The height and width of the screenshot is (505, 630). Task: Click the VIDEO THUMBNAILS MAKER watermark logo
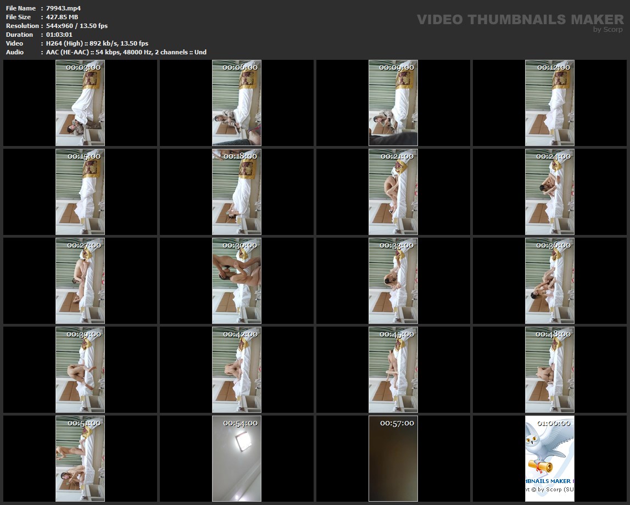520,20
